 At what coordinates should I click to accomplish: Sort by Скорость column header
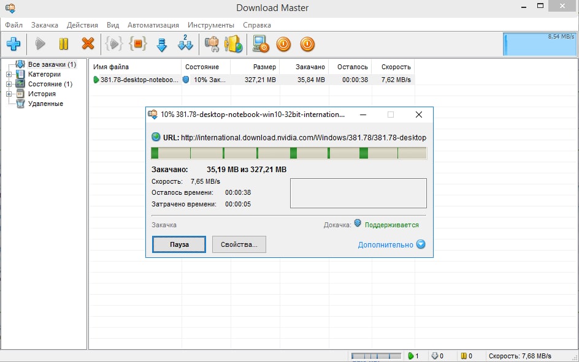[393, 67]
